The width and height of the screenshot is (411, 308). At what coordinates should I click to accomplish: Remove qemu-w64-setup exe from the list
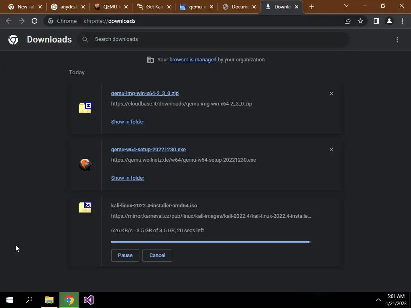[x=331, y=150]
